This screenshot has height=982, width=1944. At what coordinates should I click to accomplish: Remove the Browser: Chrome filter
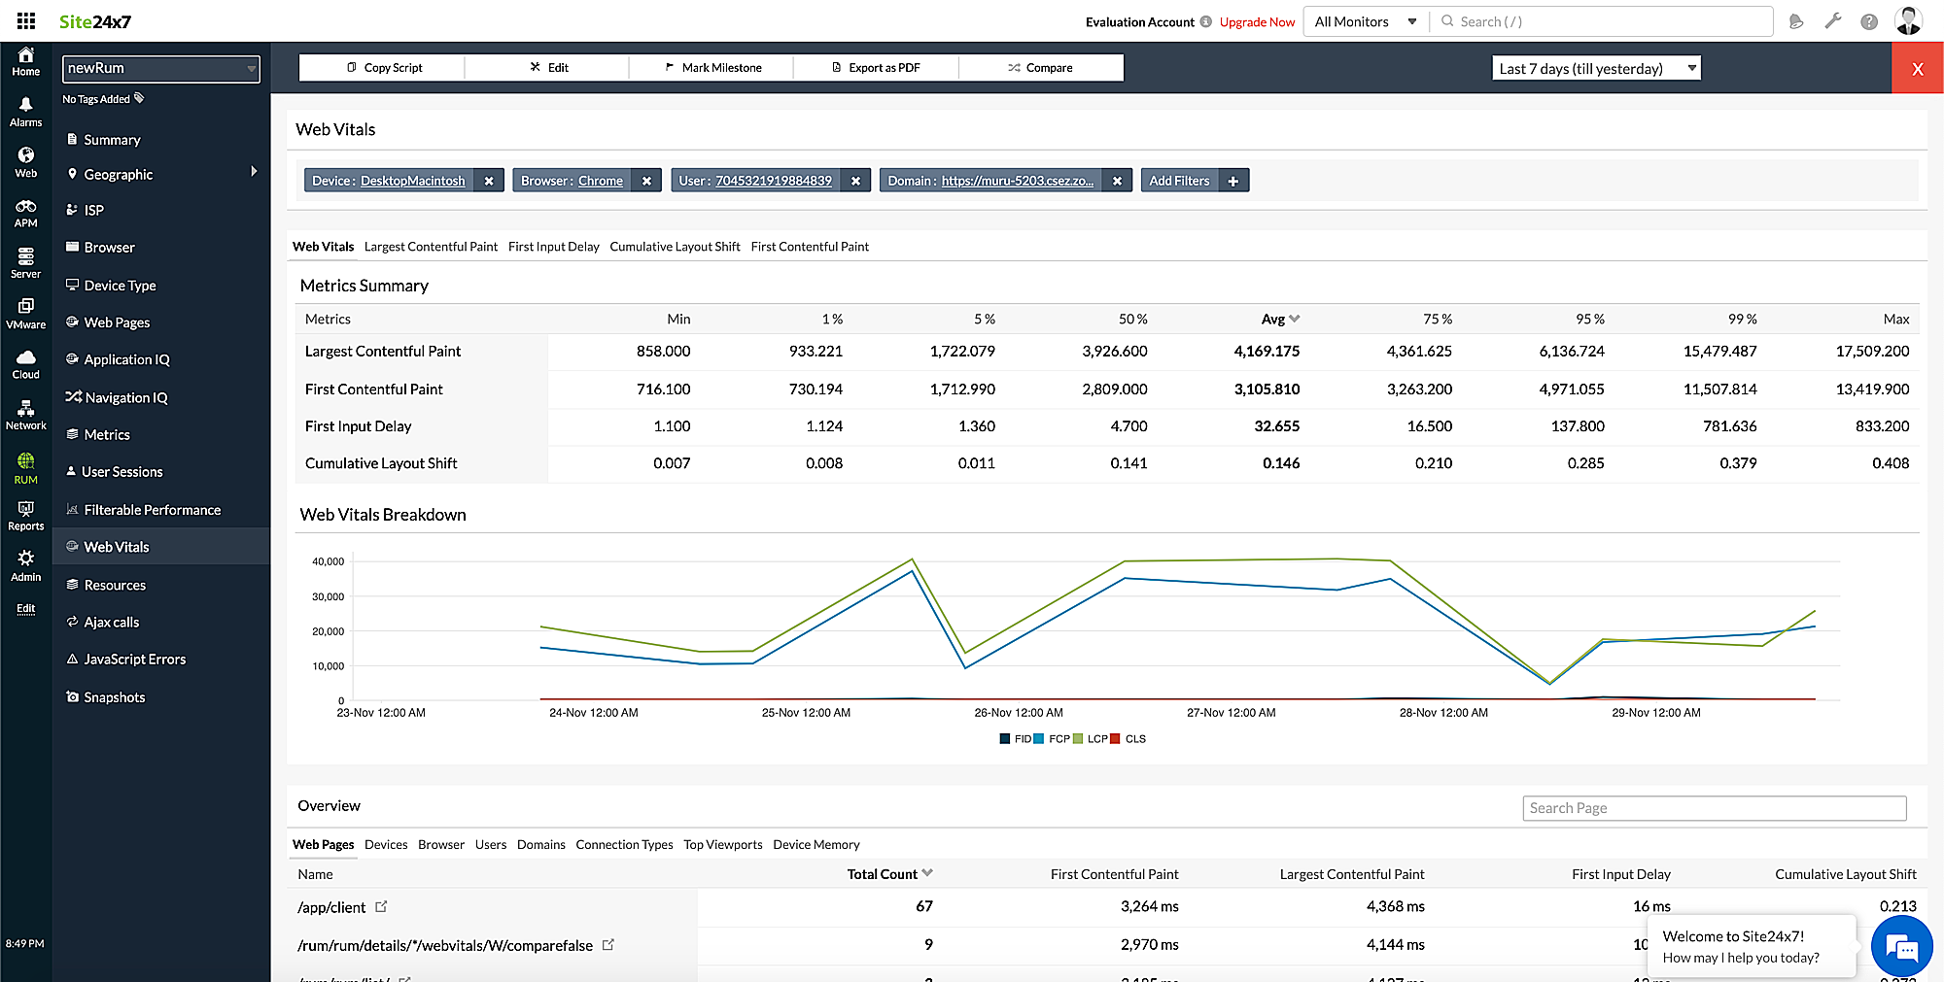(x=646, y=181)
